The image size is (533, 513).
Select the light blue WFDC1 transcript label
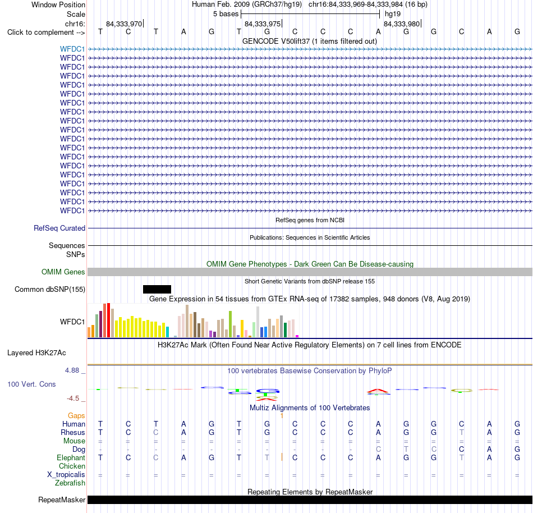(72, 49)
